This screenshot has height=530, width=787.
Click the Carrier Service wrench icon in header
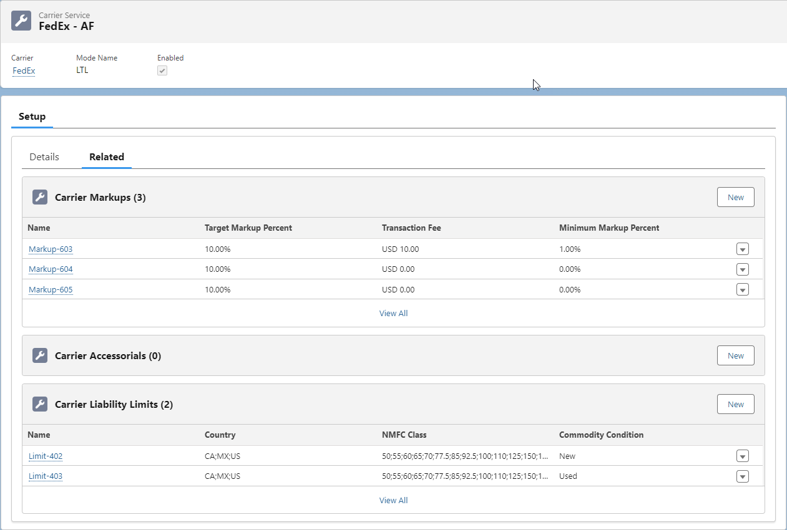(x=21, y=21)
